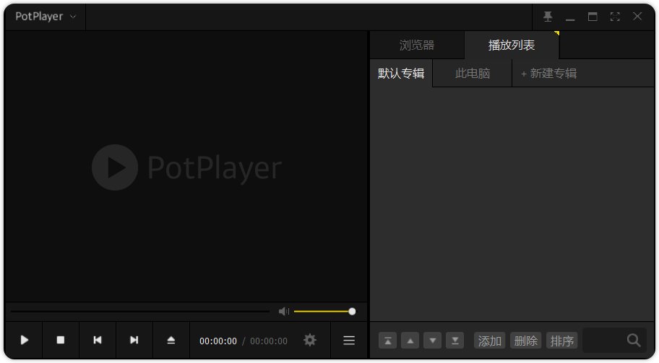
Task: Stop playback with the square Stop button
Action: point(61,341)
